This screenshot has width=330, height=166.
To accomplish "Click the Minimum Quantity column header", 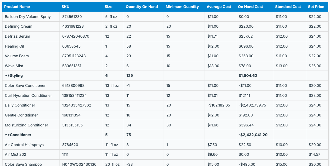I will click(182, 7).
